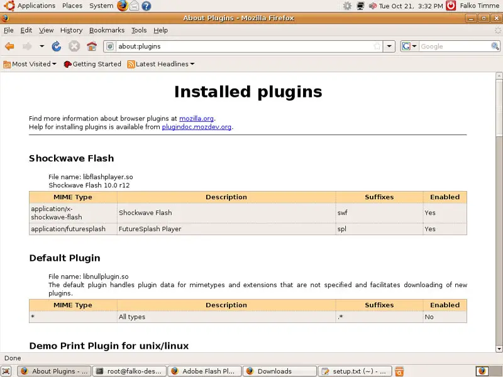Viewport: 503px width, 377px height.
Task: Click the workspace switcher Firefox thumbnail
Action: point(482,371)
